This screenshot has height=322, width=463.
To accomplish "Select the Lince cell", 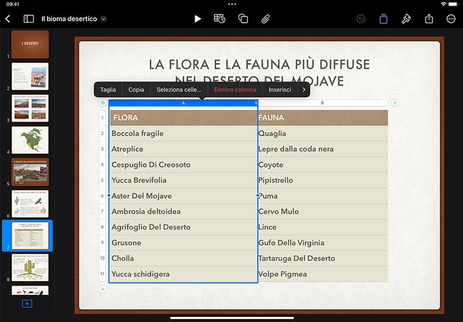I will coord(323,227).
